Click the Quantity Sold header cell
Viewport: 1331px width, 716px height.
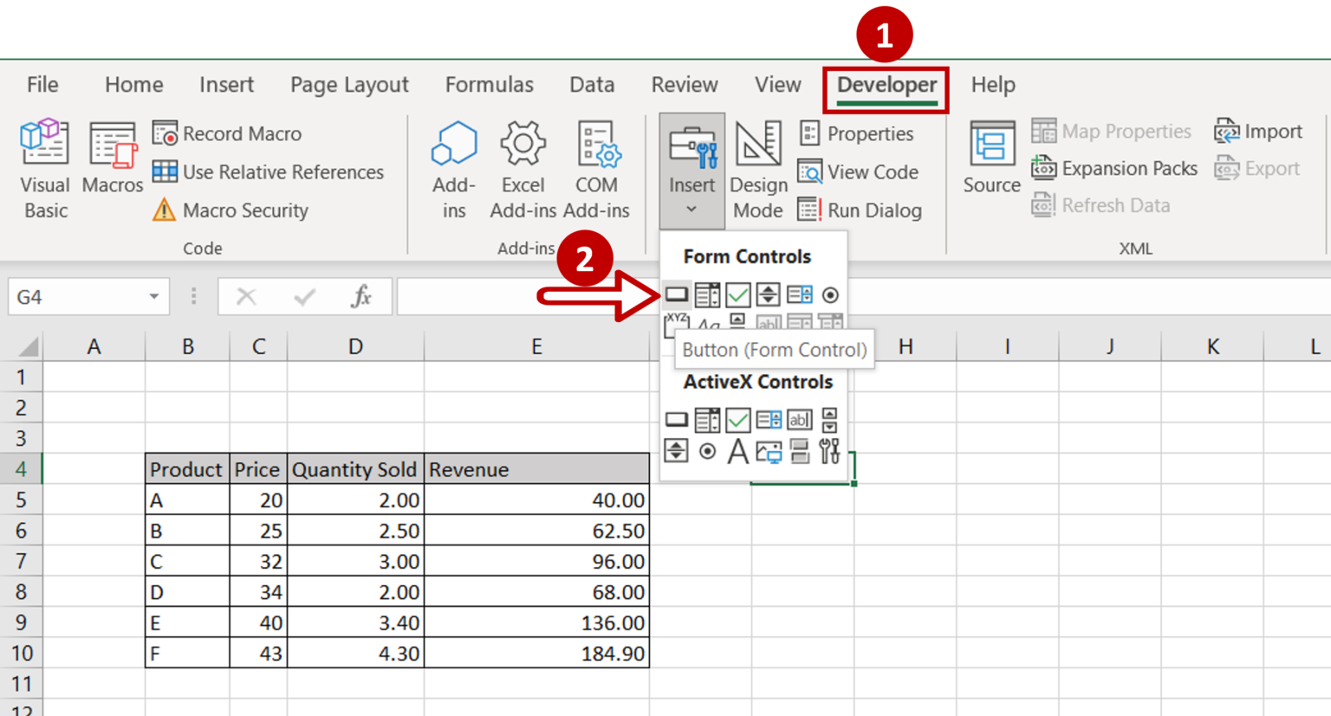point(355,469)
